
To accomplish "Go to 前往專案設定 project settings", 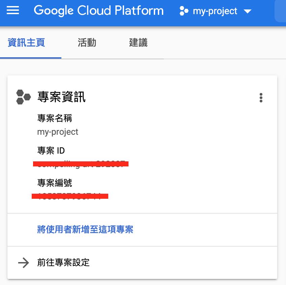I will (x=63, y=262).
